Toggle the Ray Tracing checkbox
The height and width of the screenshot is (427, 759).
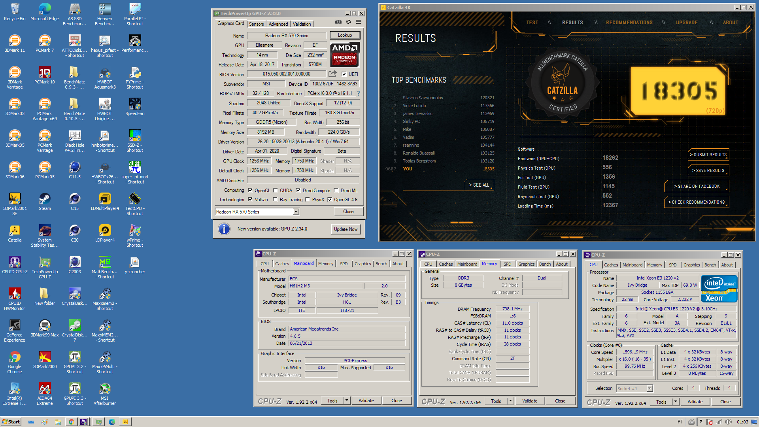click(x=275, y=200)
